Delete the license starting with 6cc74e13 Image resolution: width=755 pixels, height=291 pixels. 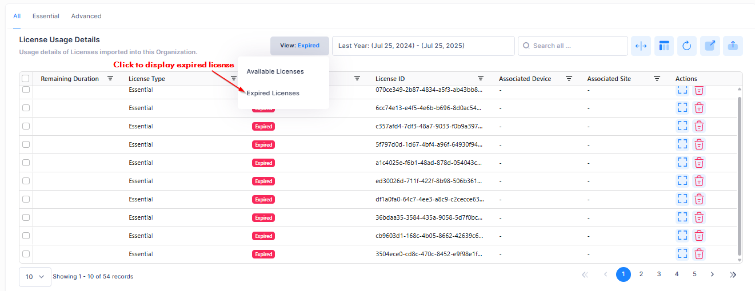point(698,108)
